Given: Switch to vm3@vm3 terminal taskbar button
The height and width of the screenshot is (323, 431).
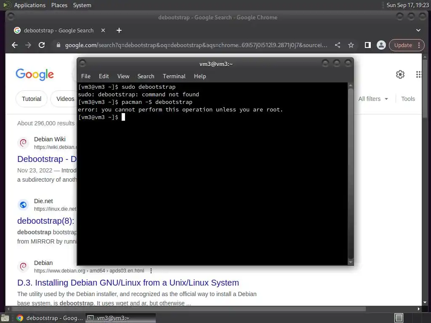Looking at the screenshot, I should (x=121, y=318).
